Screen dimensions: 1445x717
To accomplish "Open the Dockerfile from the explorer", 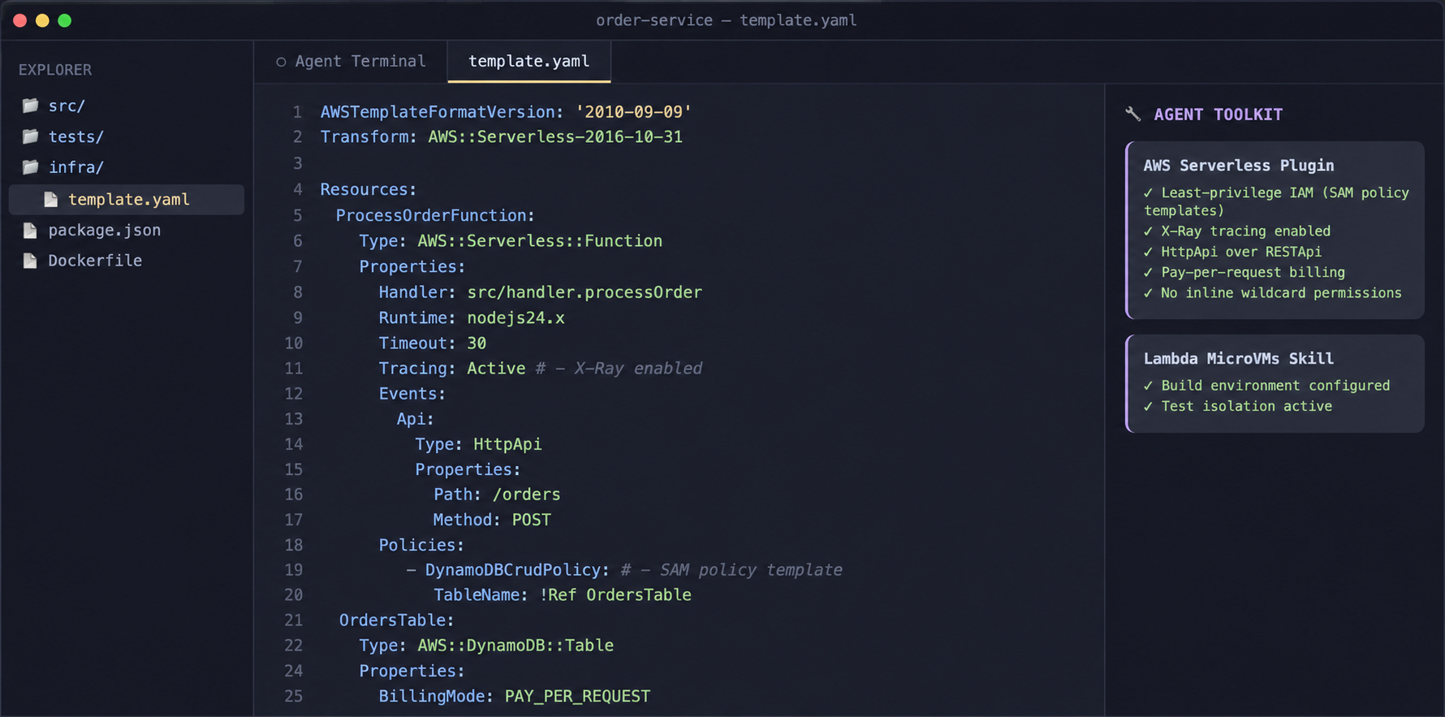I will click(127, 261).
